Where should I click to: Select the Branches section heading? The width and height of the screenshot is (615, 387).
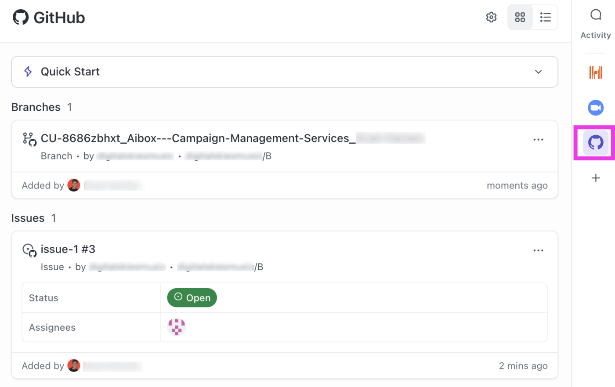point(36,107)
